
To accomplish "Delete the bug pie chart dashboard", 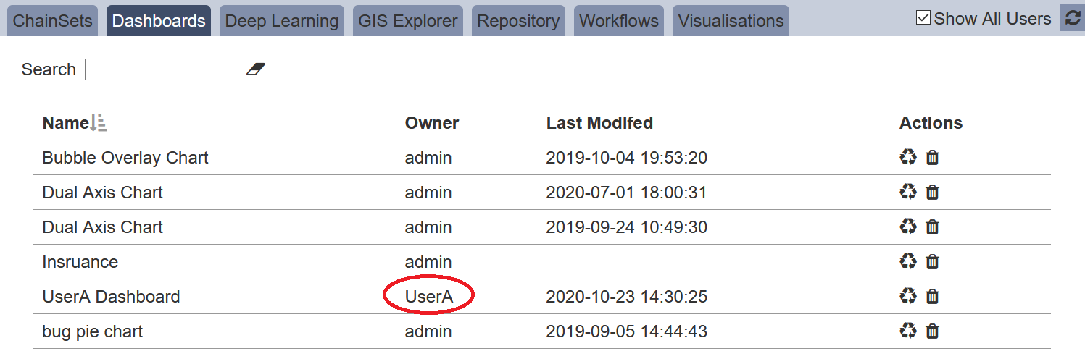I will pyautogui.click(x=933, y=331).
